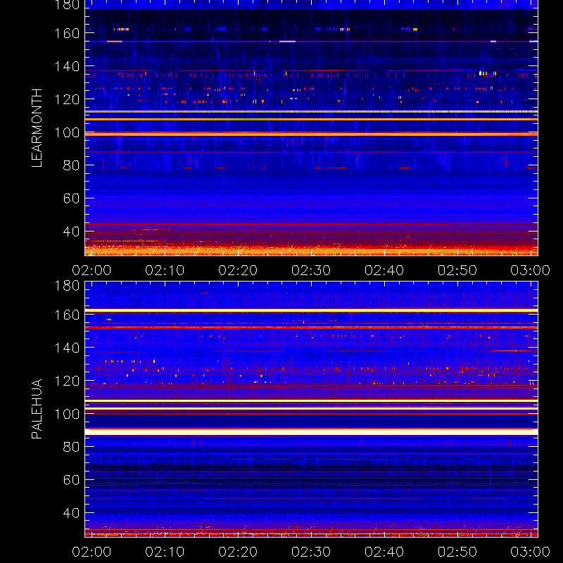563x563 pixels.
Task: Pick the 02:40 time label below Learmonth plot
Action: pos(384,270)
